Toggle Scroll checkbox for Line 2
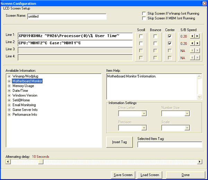Image resolution: width=208 pixels, height=180 pixels. pyautogui.click(x=141, y=43)
